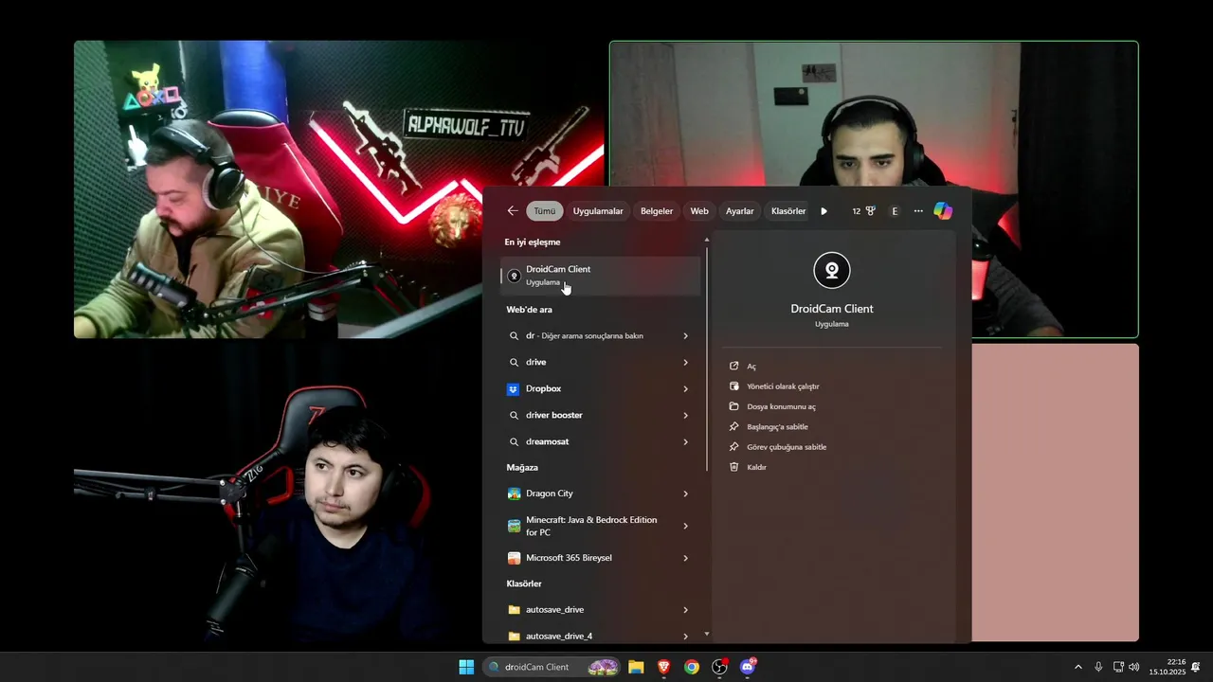Expand the 'dreamosat' suggestion chevron
This screenshot has width=1213, height=682.
685,441
